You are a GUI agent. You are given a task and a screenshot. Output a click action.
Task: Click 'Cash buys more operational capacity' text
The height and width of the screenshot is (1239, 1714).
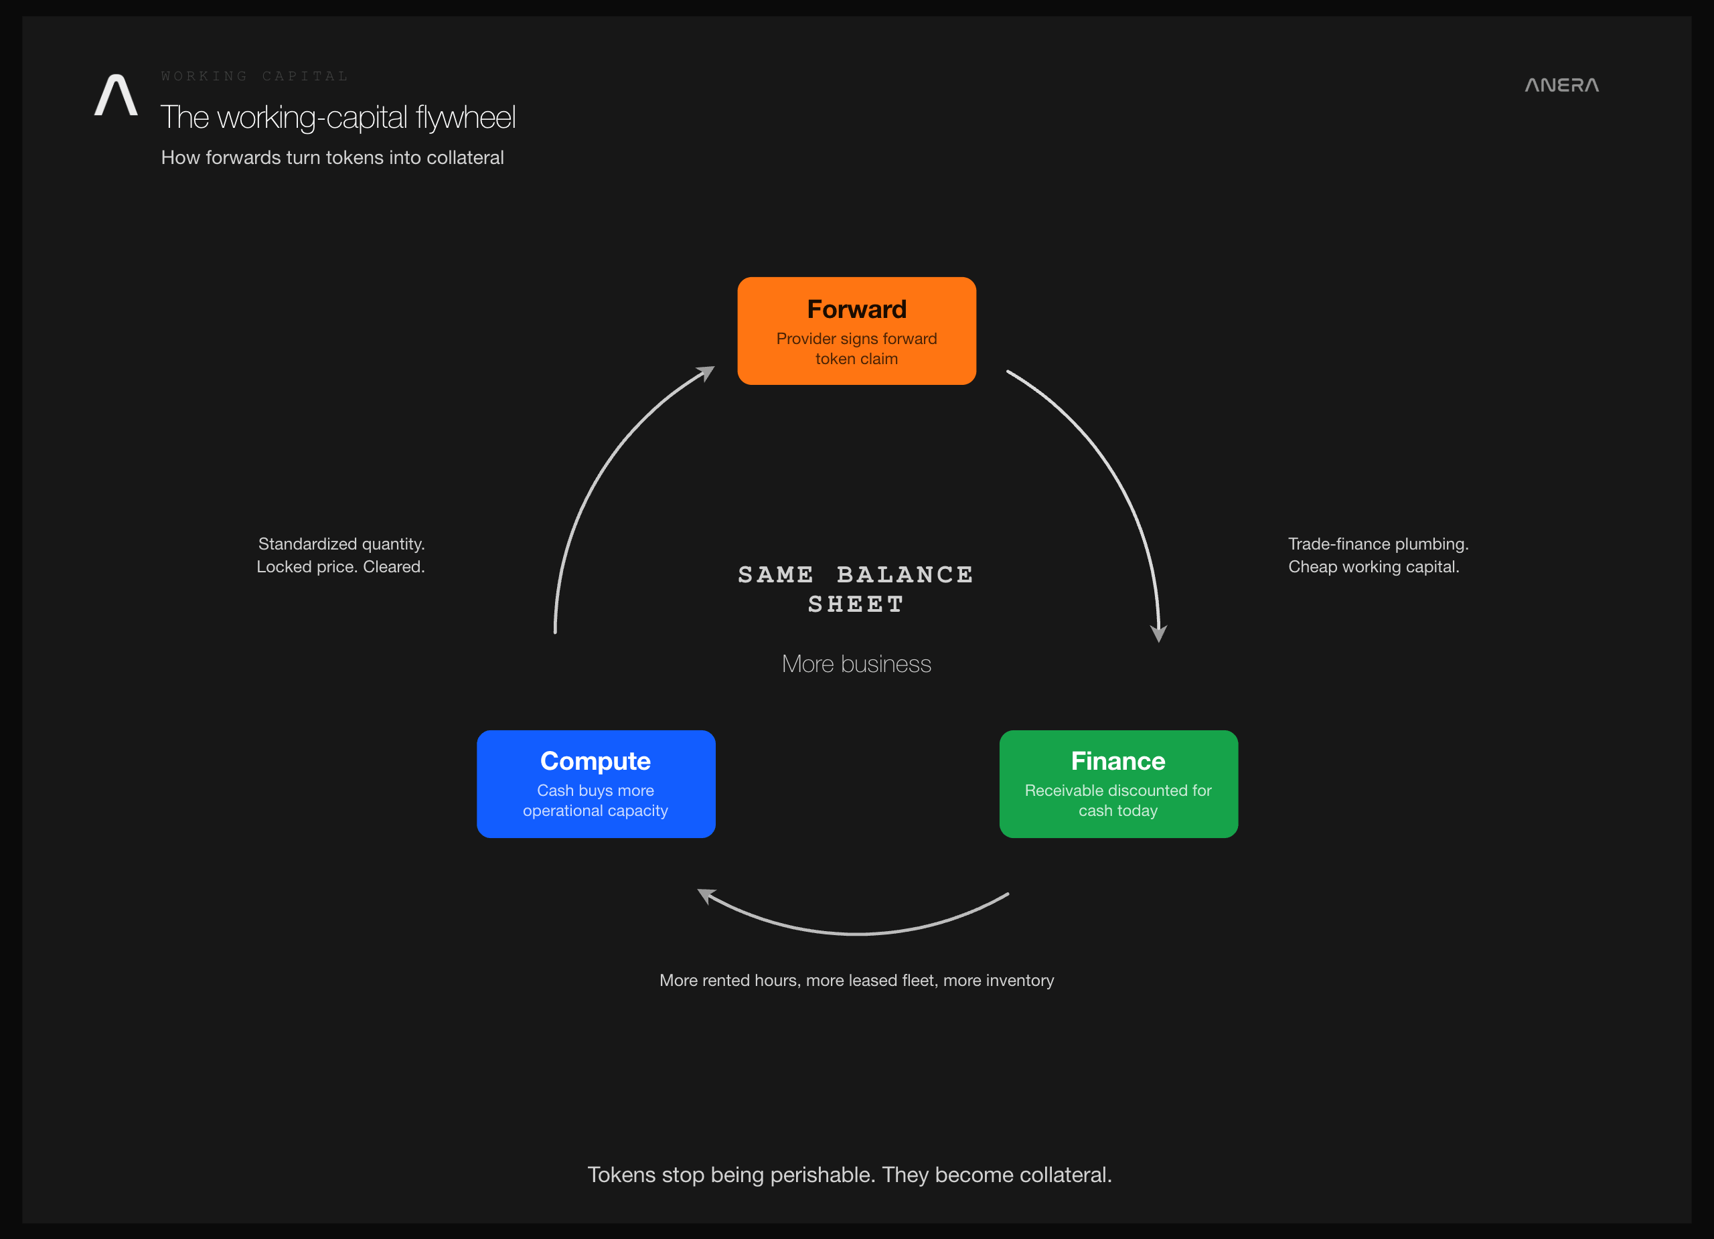[595, 800]
